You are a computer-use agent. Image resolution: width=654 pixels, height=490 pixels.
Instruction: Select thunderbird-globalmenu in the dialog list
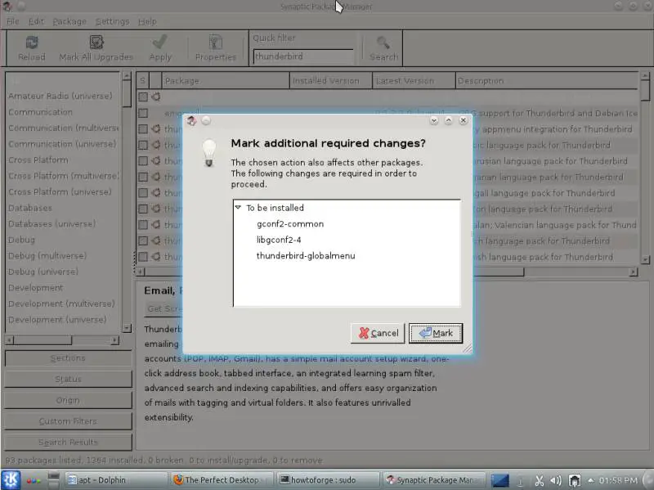[306, 256]
